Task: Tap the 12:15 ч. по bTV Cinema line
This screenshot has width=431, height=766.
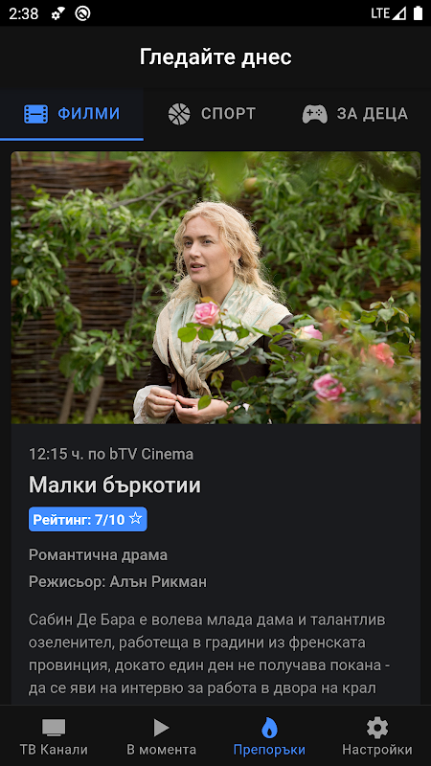Action: tap(111, 454)
